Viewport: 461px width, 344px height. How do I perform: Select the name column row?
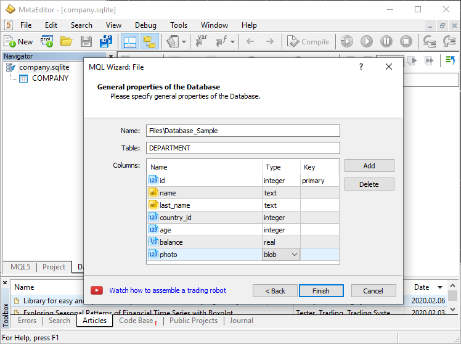(x=243, y=193)
